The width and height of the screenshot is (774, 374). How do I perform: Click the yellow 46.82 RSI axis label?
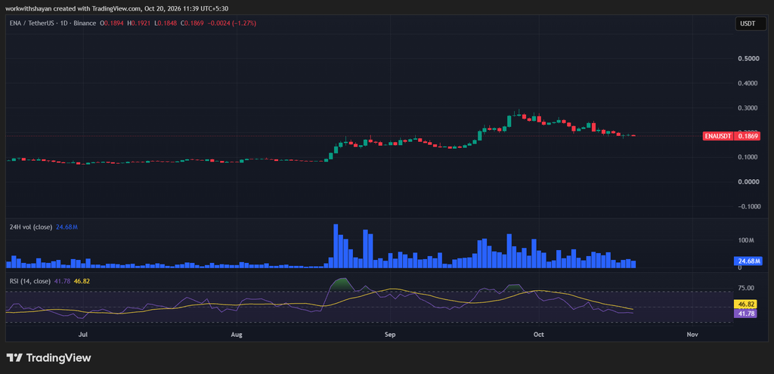pyautogui.click(x=746, y=305)
